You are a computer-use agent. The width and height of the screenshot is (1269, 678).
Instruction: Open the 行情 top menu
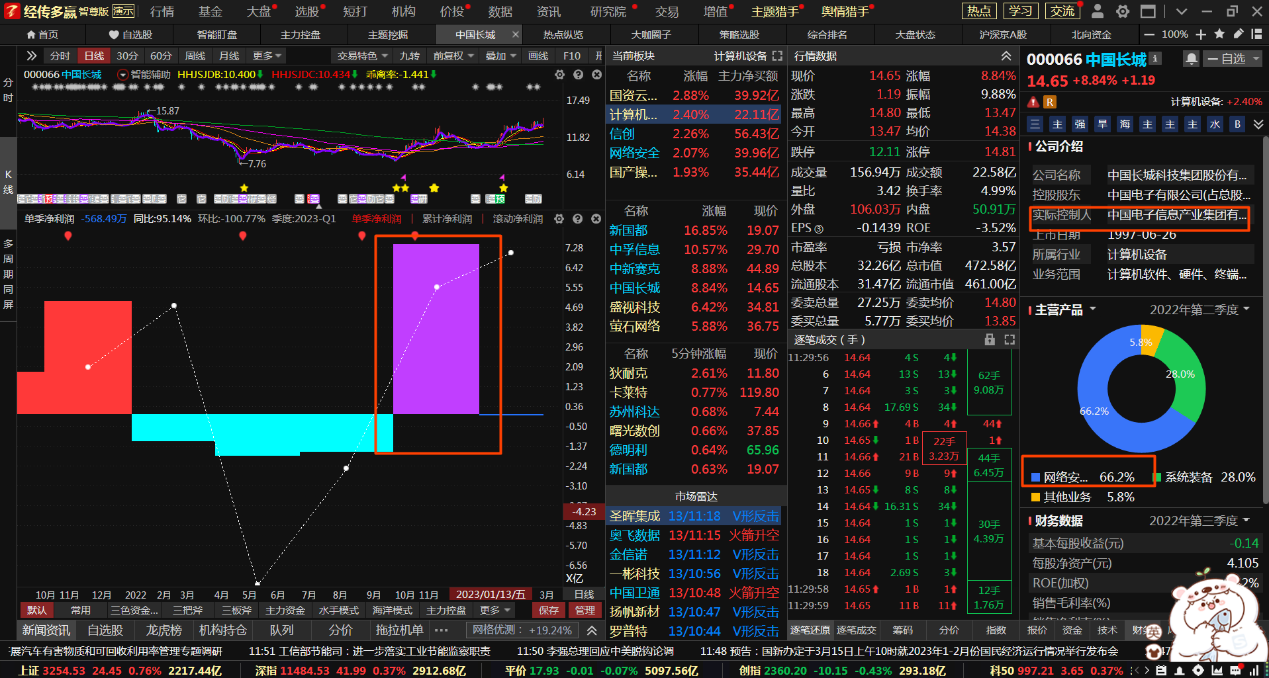tap(162, 11)
